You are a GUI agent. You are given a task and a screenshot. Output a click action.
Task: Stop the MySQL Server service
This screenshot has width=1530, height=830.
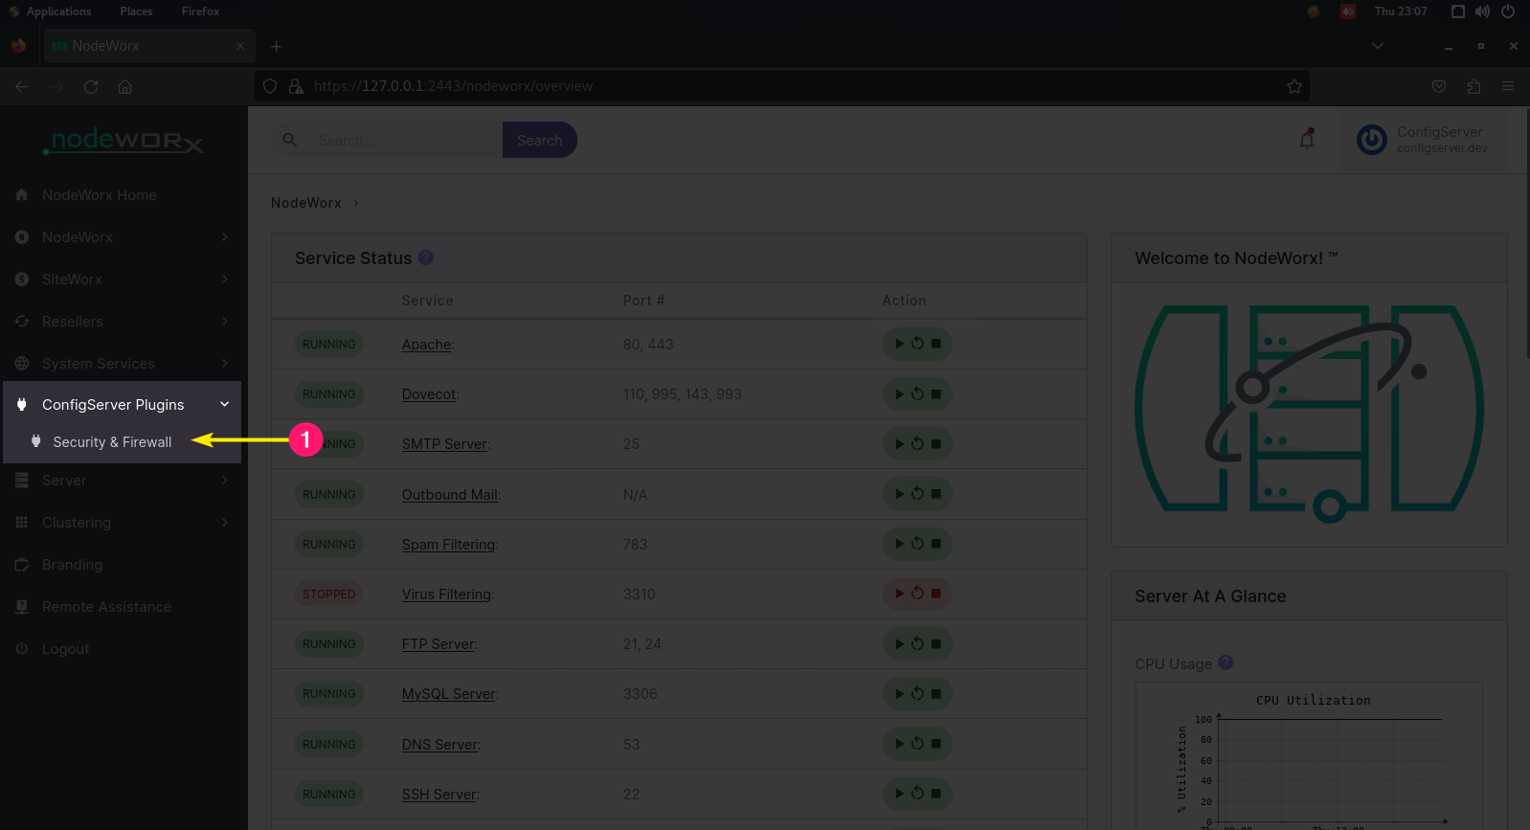click(x=936, y=693)
